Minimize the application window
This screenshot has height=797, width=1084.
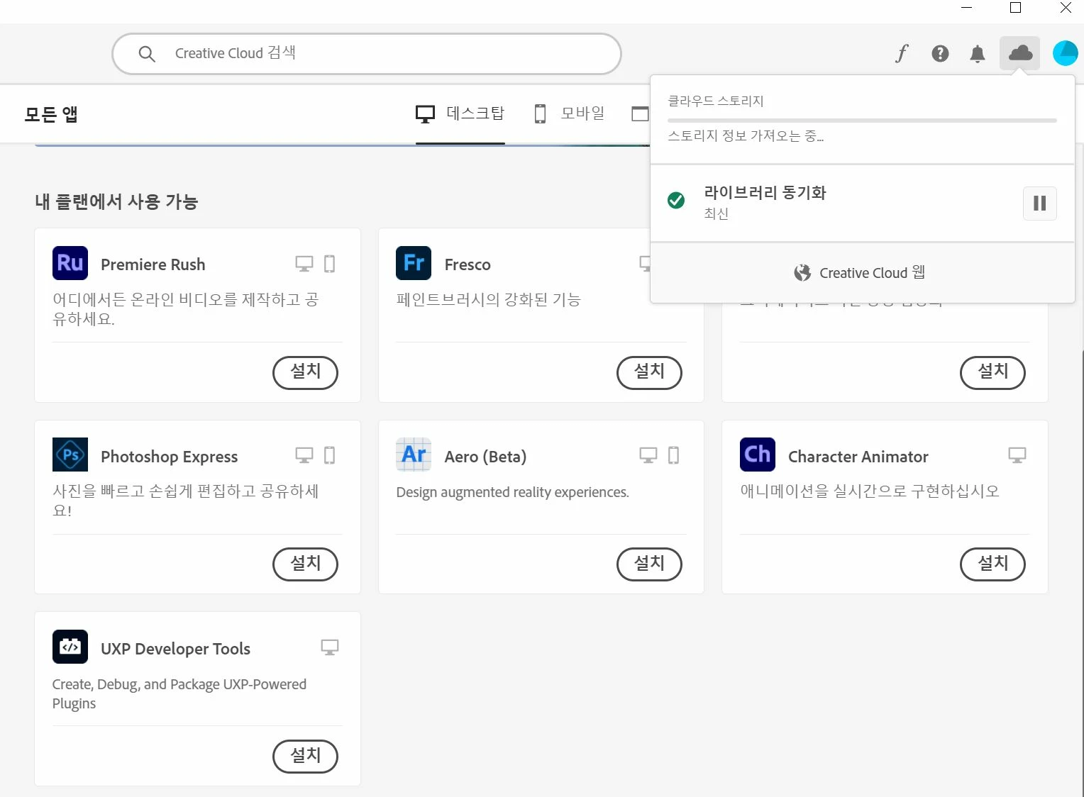(966, 8)
